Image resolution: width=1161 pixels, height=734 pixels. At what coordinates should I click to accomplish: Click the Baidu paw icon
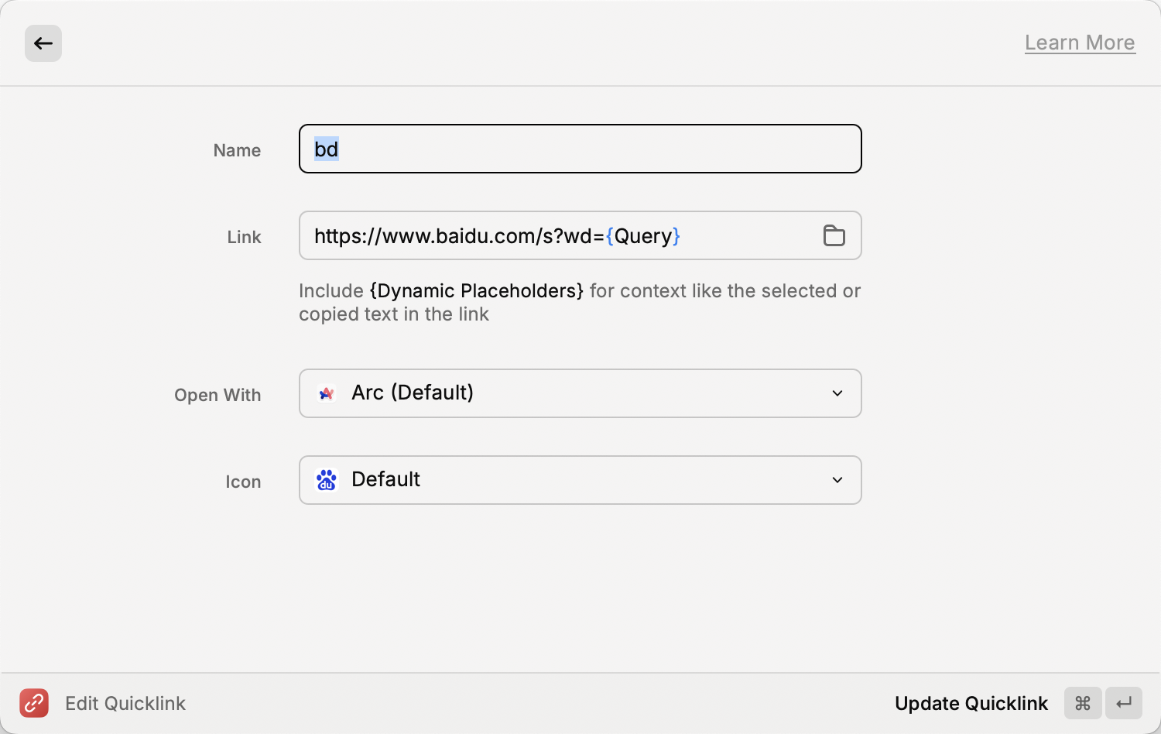click(327, 480)
